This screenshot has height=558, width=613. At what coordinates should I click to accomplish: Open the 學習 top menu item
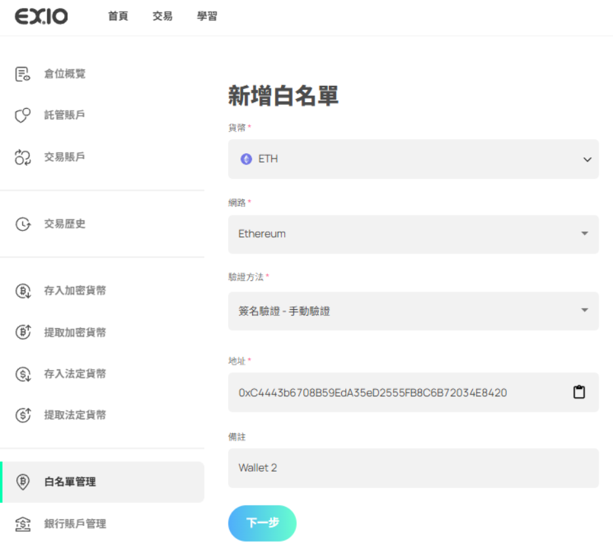click(x=207, y=17)
